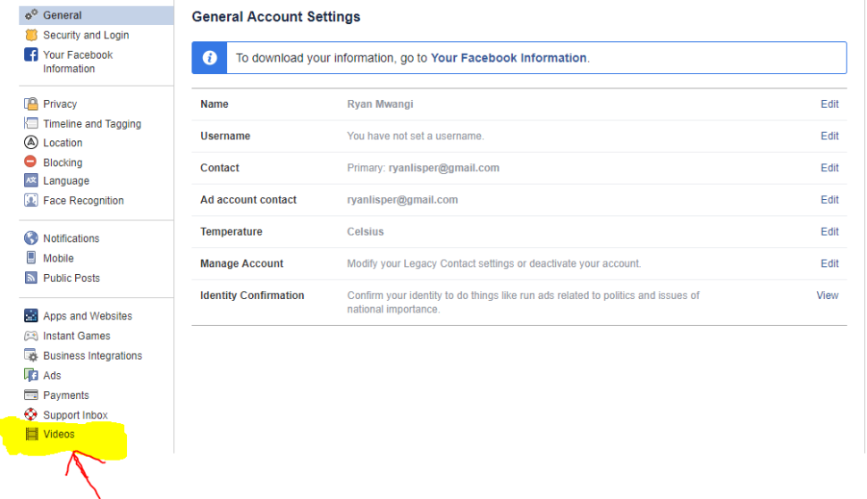Viewport: 867px width, 499px height.
Task: Edit the Contact row
Action: point(829,168)
